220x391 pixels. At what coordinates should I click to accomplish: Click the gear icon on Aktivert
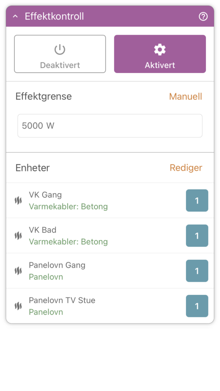(x=160, y=50)
